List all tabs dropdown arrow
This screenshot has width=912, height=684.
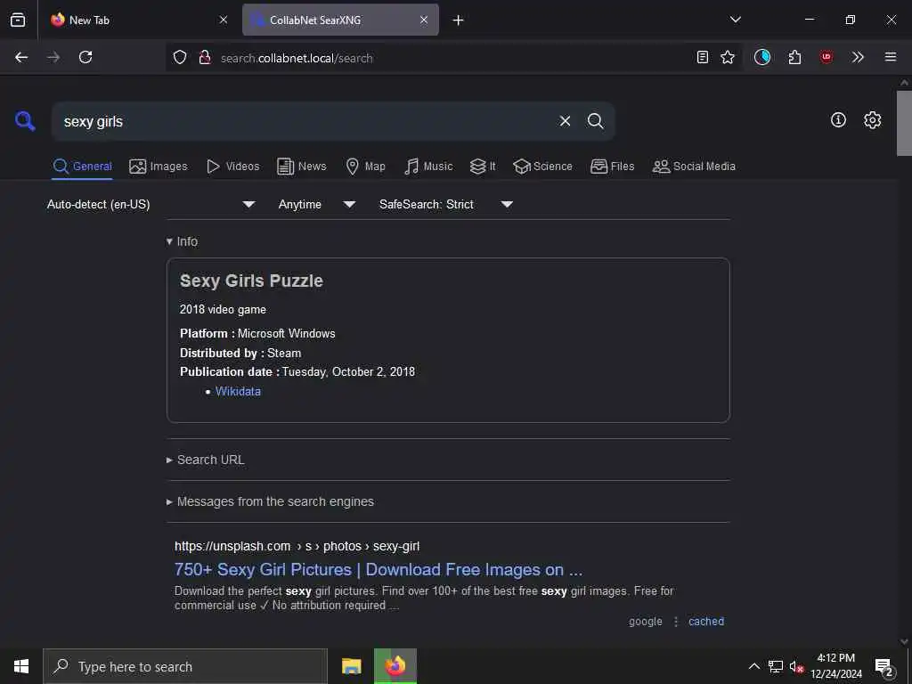click(x=735, y=20)
